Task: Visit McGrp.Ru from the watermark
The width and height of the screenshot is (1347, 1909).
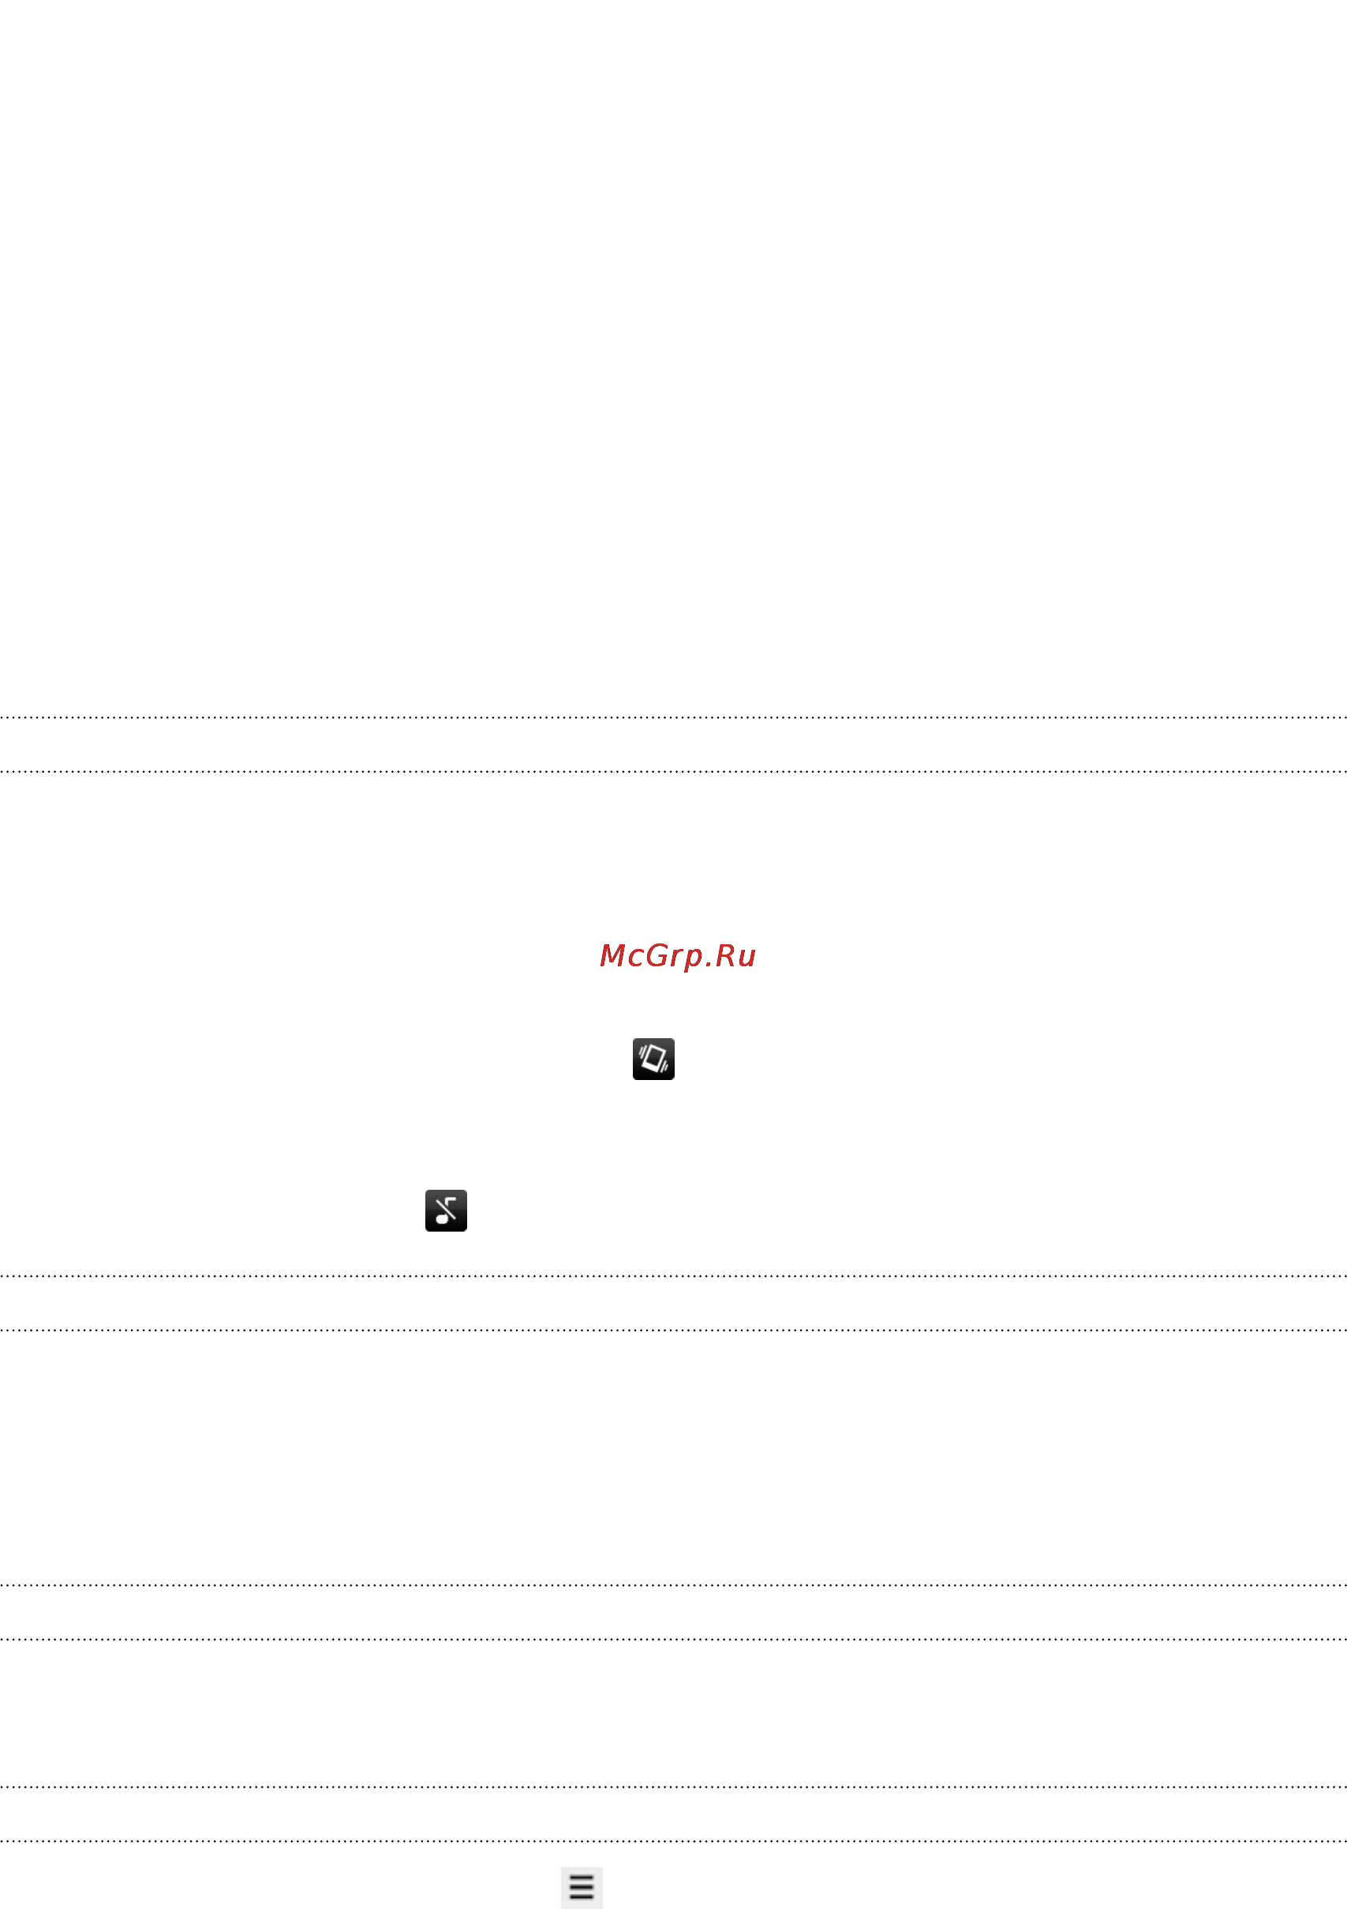Action: [x=677, y=956]
